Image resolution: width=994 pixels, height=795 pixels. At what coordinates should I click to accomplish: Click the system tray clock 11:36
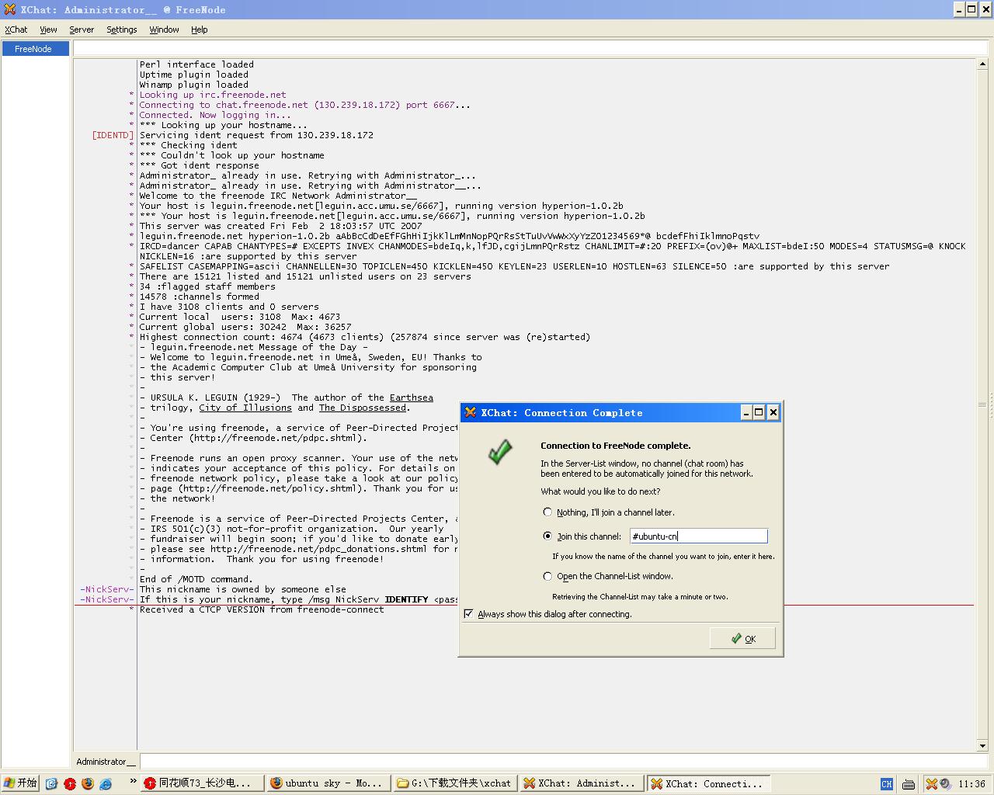coord(971,784)
